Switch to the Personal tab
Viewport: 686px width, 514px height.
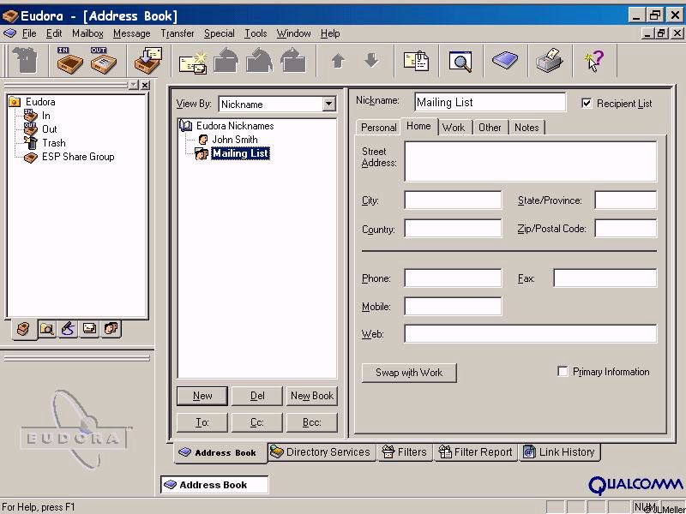[x=378, y=128]
